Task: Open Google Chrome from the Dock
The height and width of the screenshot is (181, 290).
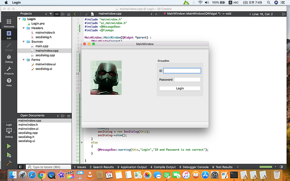Action: coord(42,175)
